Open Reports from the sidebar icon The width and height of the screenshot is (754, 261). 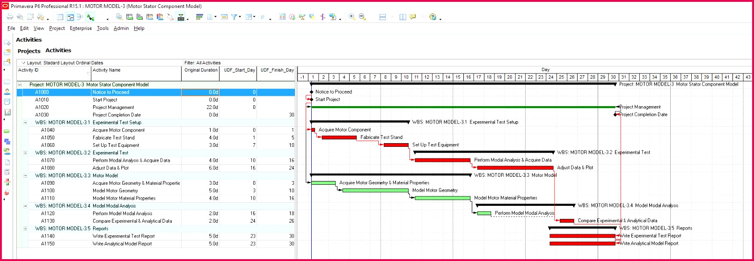tap(7, 102)
